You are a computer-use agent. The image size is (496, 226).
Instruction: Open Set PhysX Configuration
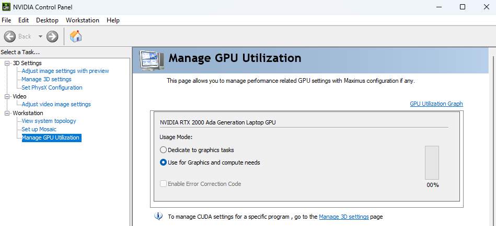point(52,87)
